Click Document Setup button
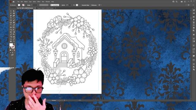Image resolution: width=196 pixels, height=110 pixels. [85, 5]
